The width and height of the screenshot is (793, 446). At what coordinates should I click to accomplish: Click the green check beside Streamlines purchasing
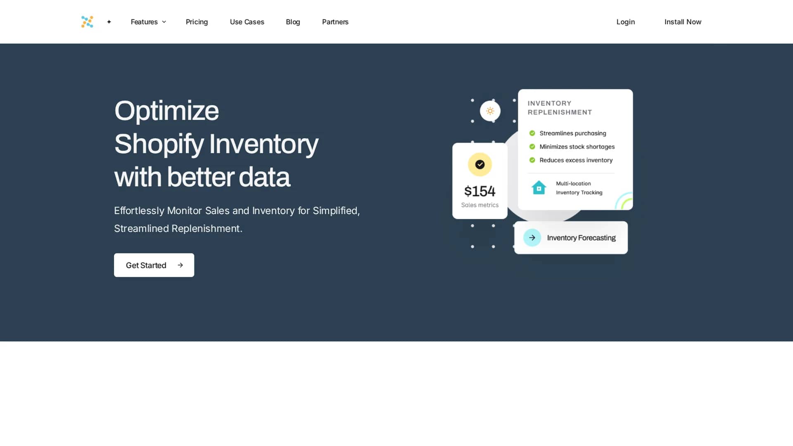(x=532, y=133)
